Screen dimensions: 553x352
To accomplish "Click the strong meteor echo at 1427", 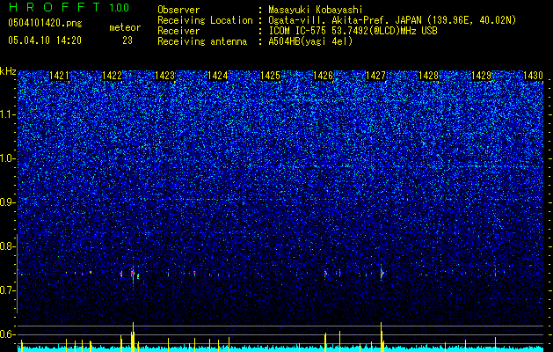I will pos(382,274).
